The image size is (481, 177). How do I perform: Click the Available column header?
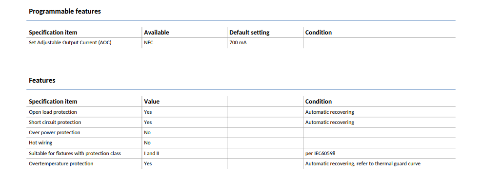[157, 33]
